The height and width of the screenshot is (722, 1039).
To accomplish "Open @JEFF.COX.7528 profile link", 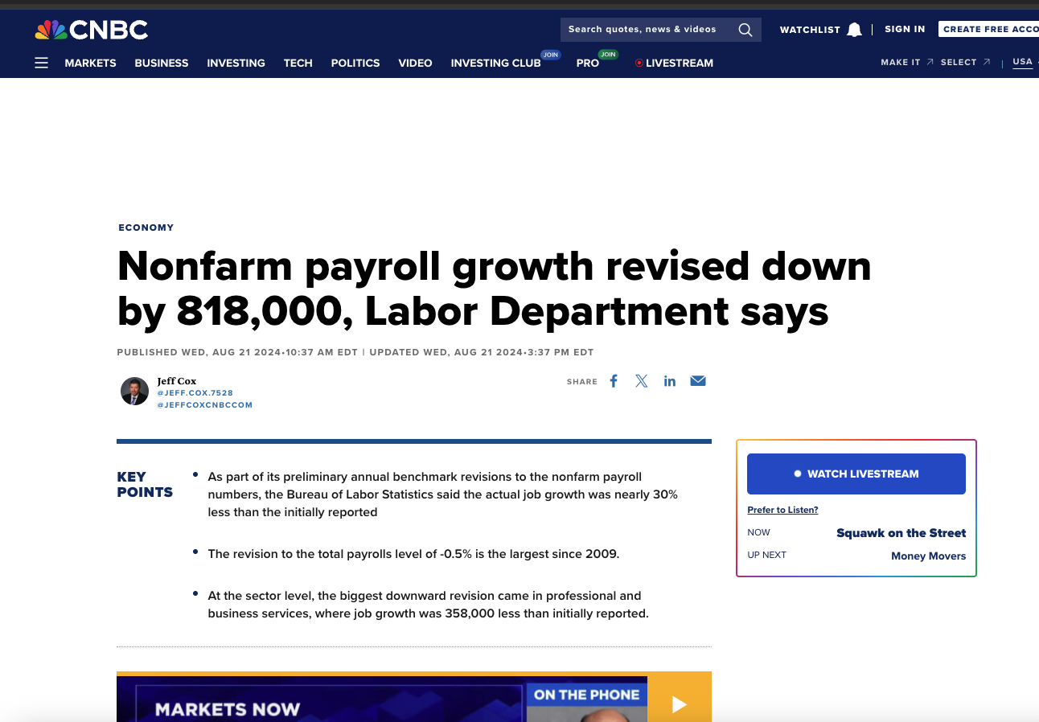I will click(x=195, y=393).
